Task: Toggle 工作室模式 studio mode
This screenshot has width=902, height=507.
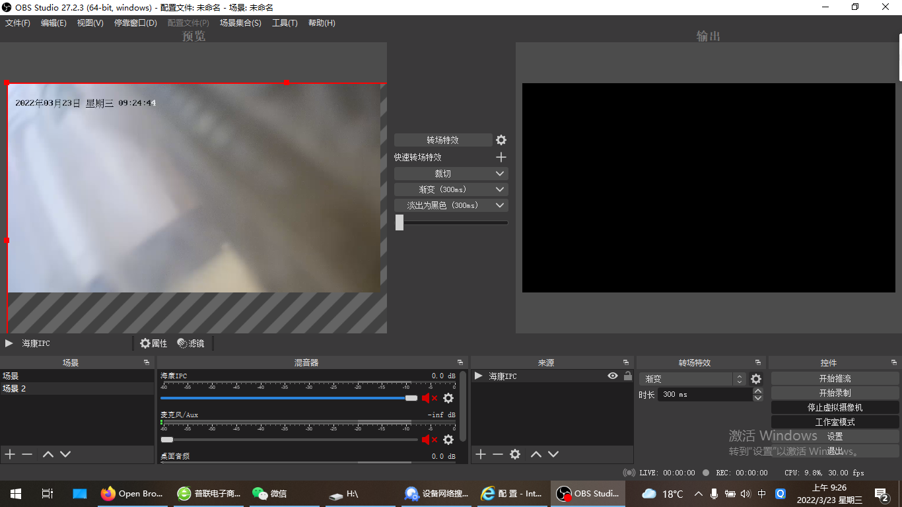Action: coord(835,422)
